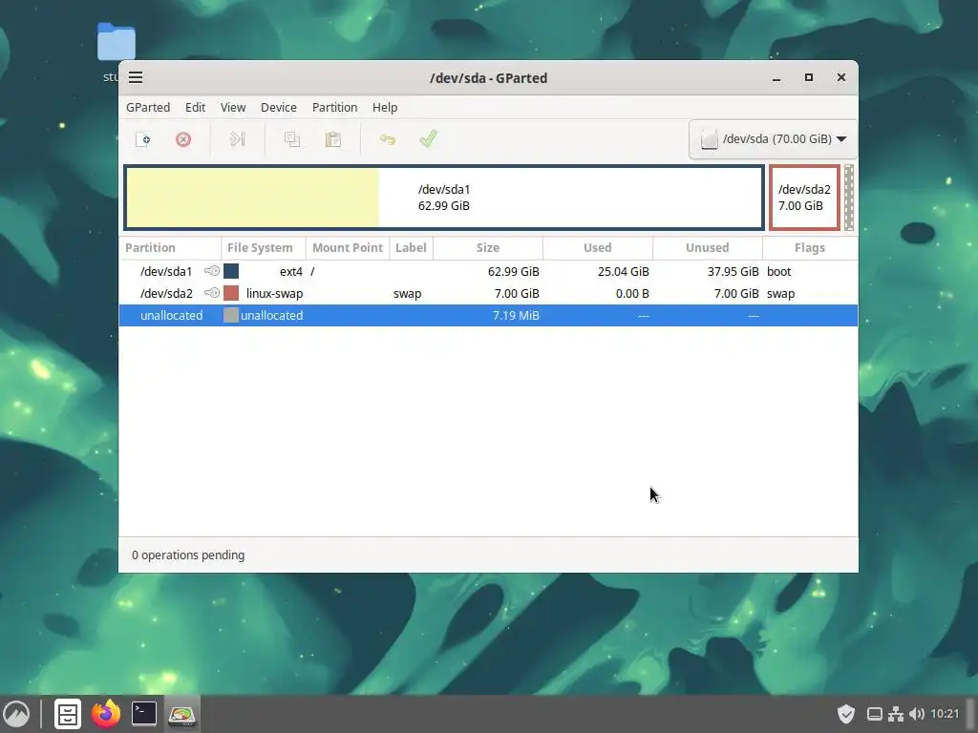This screenshot has height=733, width=978.
Task: Click the linux-swap red color swatch
Action: (231, 293)
